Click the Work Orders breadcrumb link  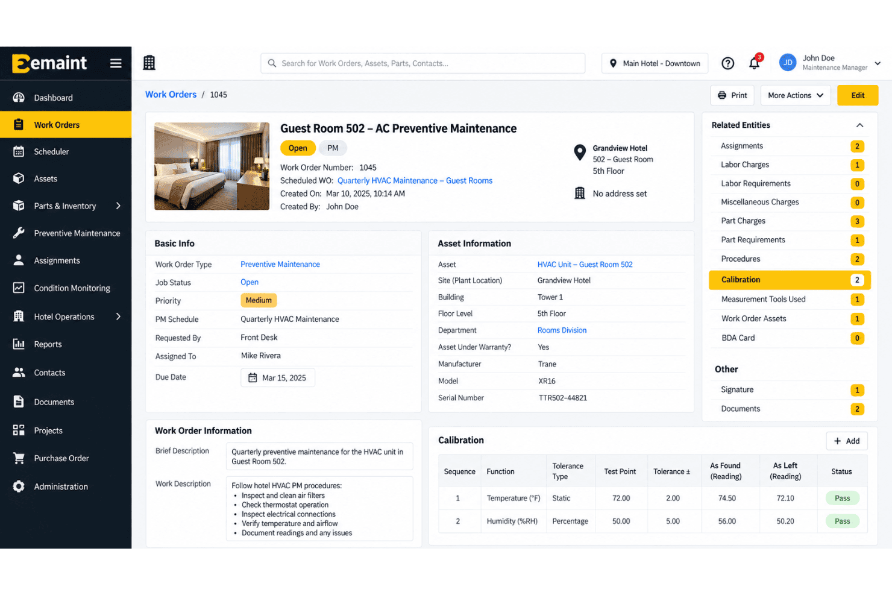(171, 95)
